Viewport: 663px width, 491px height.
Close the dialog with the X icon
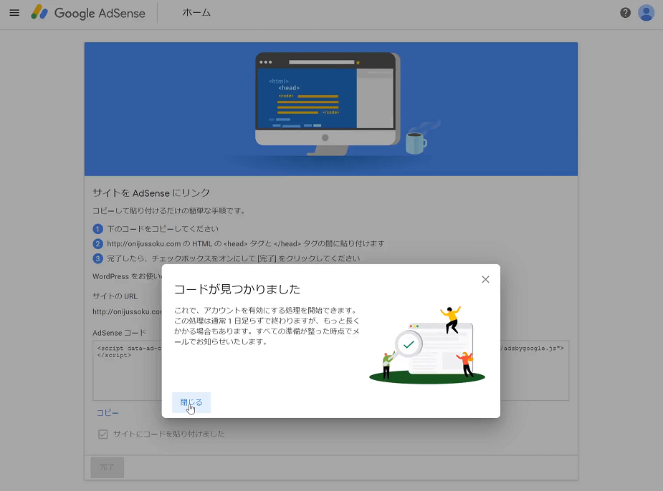[x=485, y=279]
